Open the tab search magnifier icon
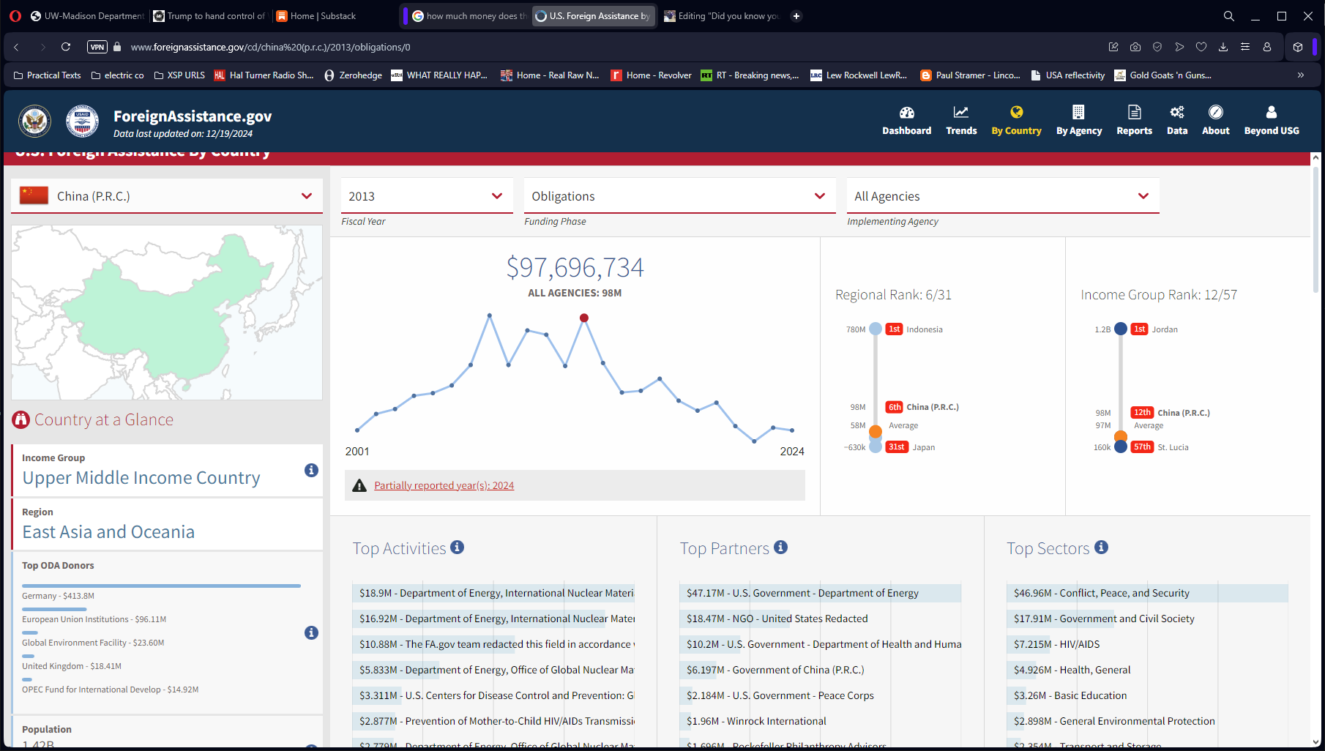 (1229, 16)
